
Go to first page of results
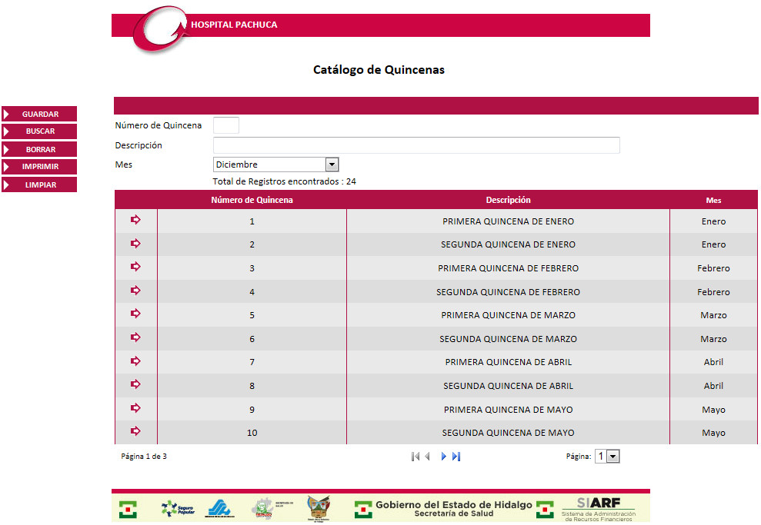(415, 457)
